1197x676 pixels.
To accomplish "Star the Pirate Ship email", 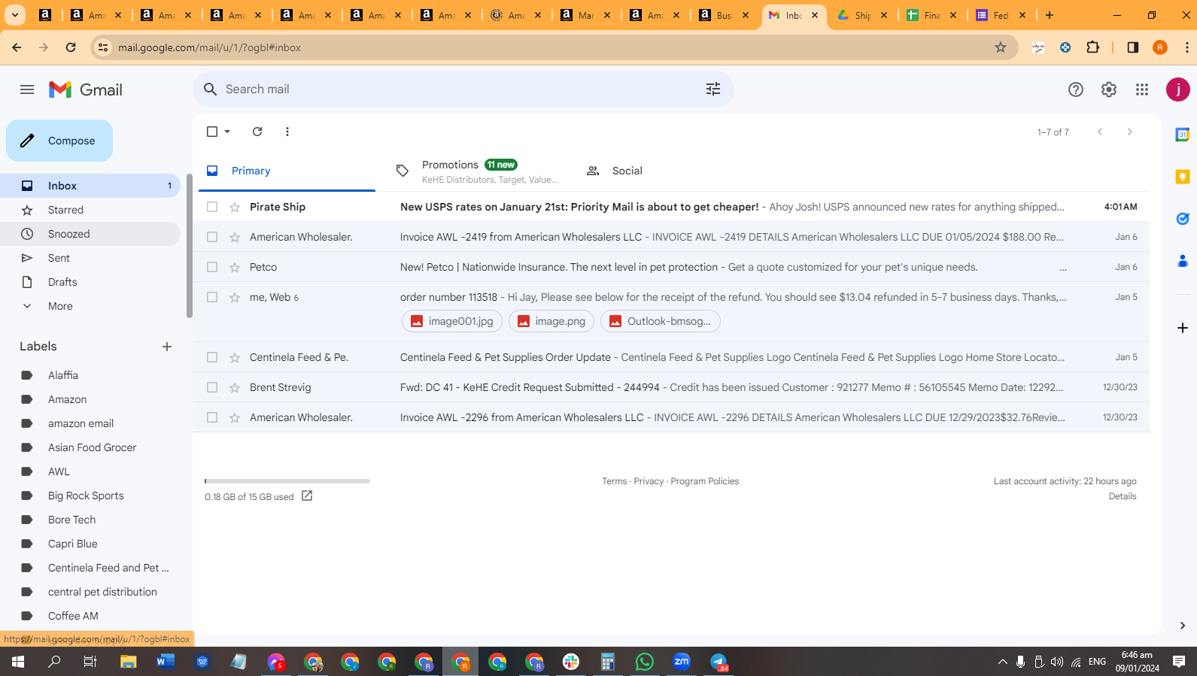I will 235,207.
